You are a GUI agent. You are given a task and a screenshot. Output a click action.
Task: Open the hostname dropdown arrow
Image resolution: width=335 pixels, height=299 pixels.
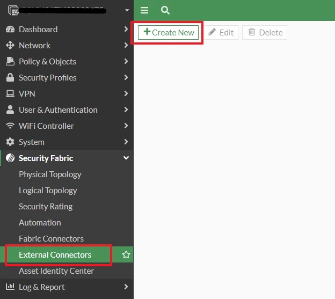pyautogui.click(x=127, y=10)
